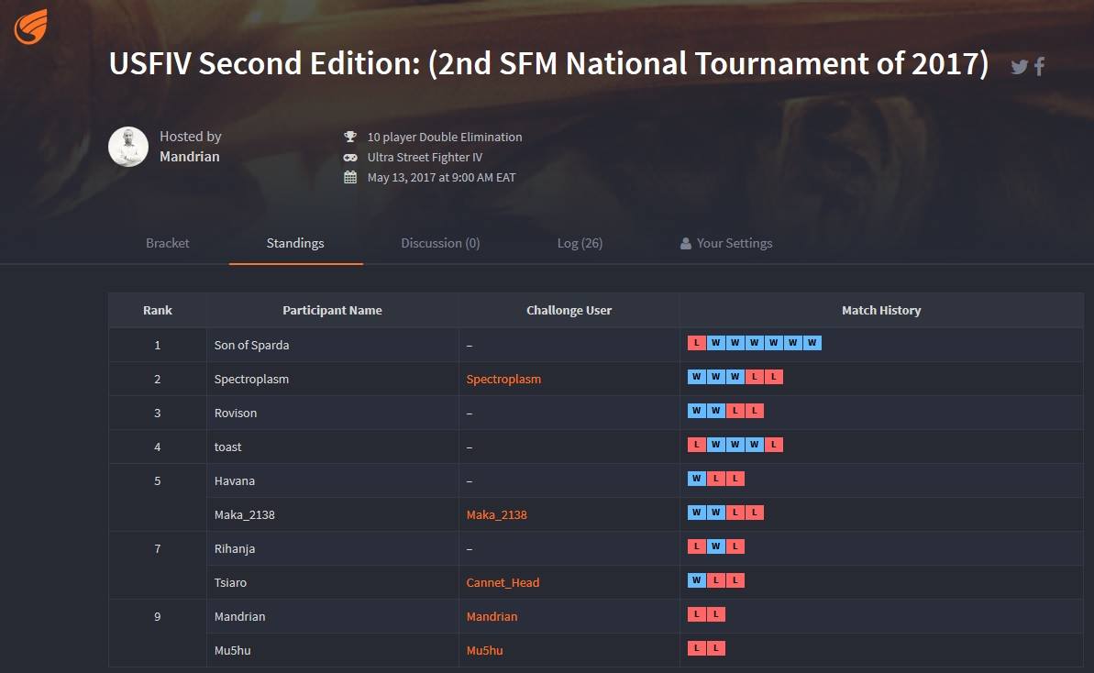Click the calendar icon beside May 13, 2017
1094x673 pixels.
click(350, 177)
